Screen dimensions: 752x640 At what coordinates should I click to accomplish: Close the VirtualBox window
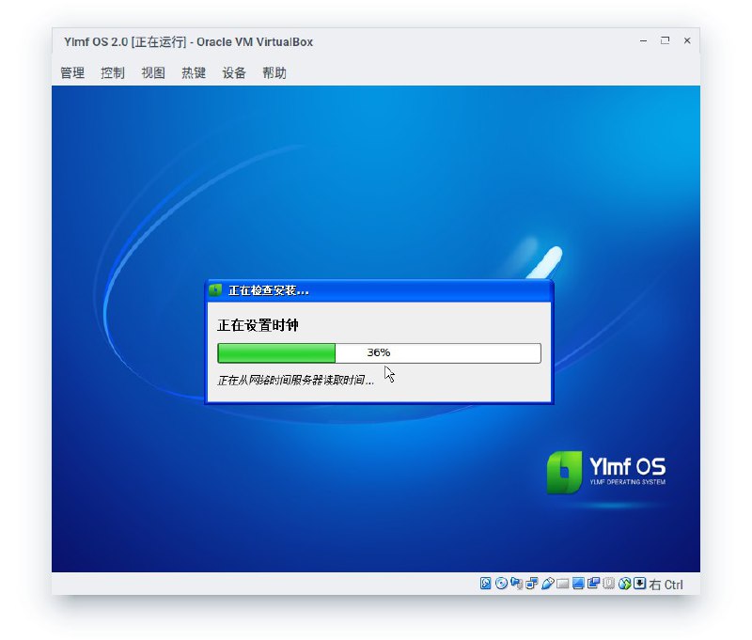[687, 40]
